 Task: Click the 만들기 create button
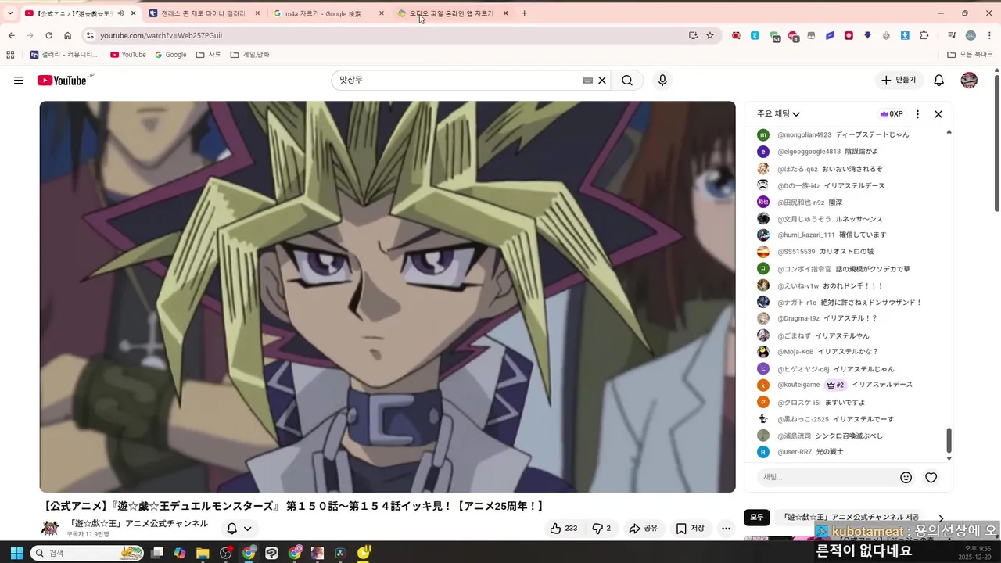pyautogui.click(x=899, y=81)
